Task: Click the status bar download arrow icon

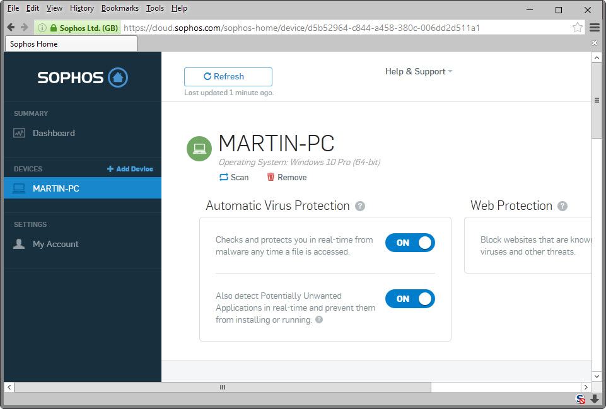Action: [595, 399]
